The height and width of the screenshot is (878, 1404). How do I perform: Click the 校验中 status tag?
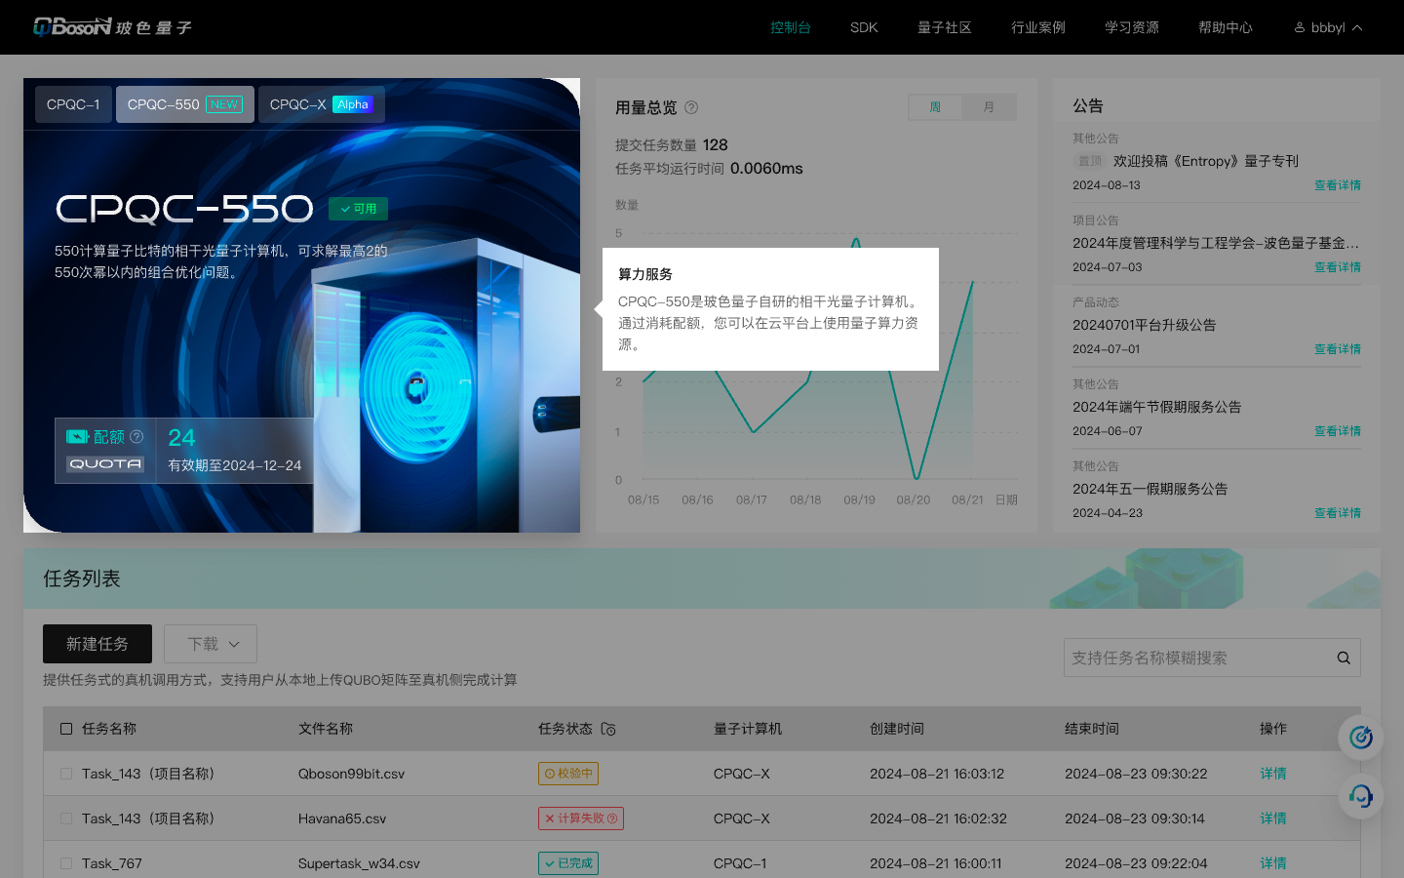coord(568,774)
